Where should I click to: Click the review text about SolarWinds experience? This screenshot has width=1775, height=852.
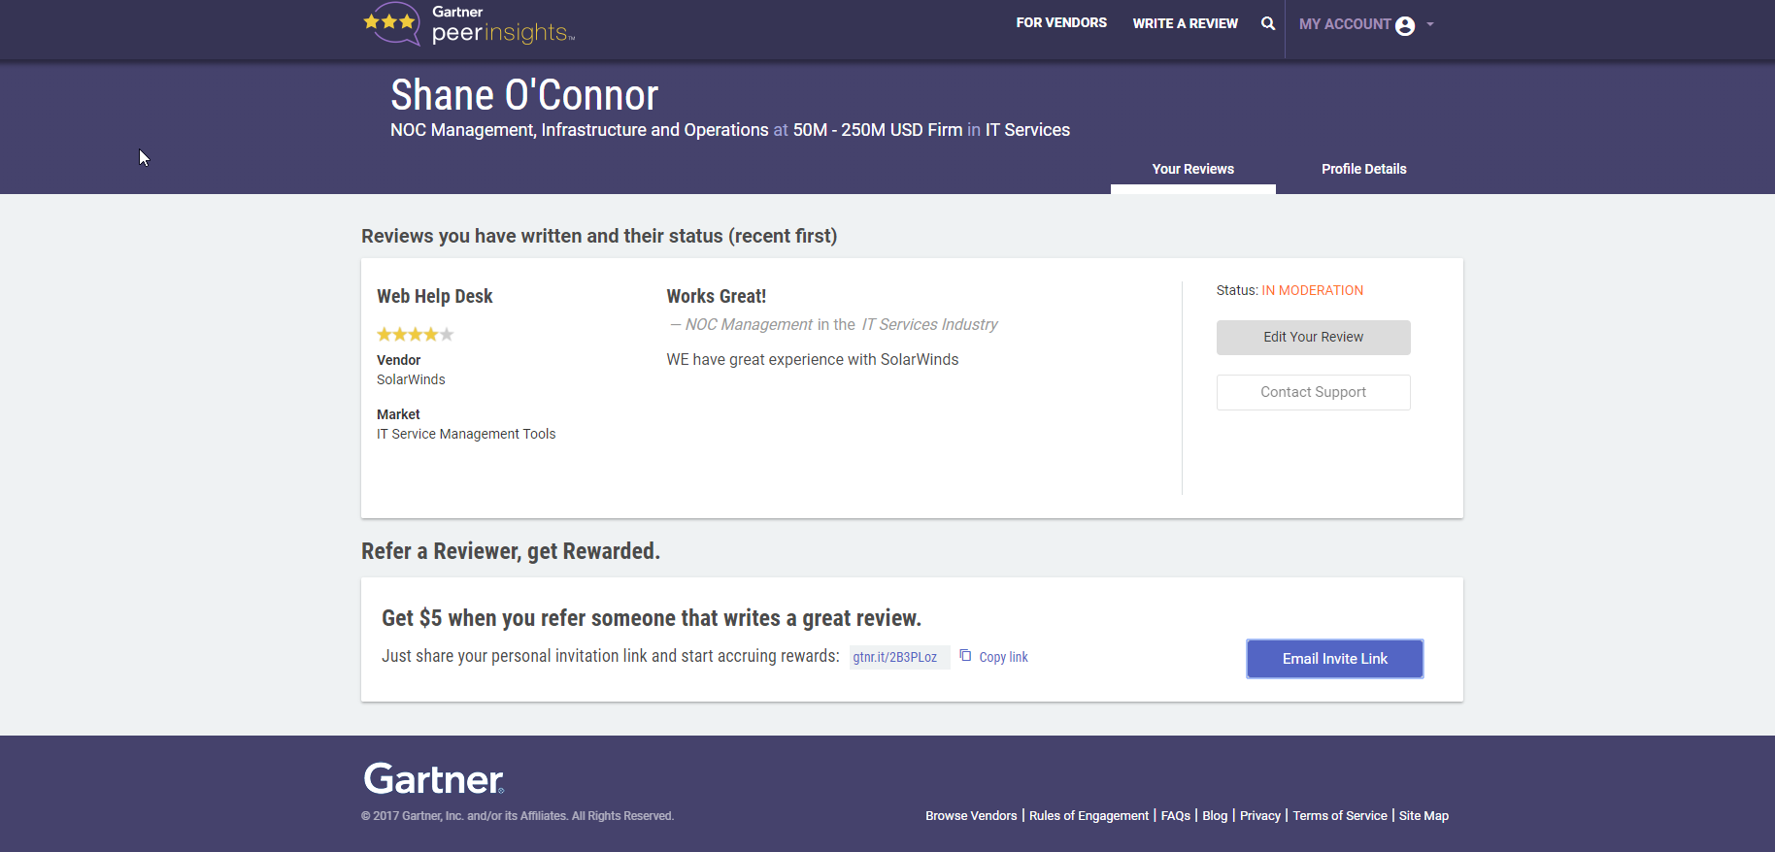tap(812, 360)
